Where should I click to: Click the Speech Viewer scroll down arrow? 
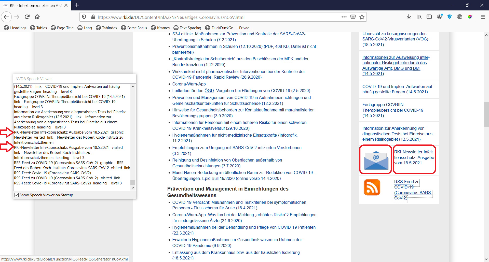point(133,188)
